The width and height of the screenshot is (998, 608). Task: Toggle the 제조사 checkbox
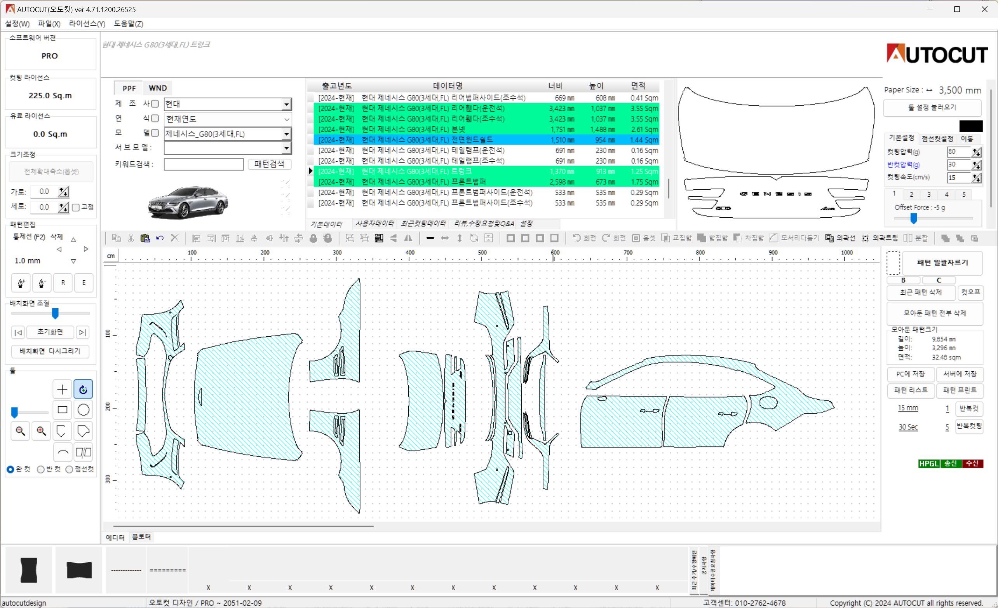155,104
